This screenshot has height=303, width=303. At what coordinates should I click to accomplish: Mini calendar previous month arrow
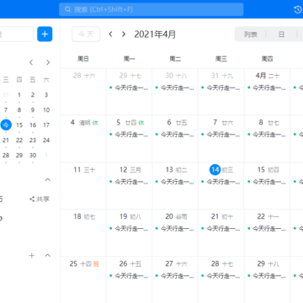point(31,62)
